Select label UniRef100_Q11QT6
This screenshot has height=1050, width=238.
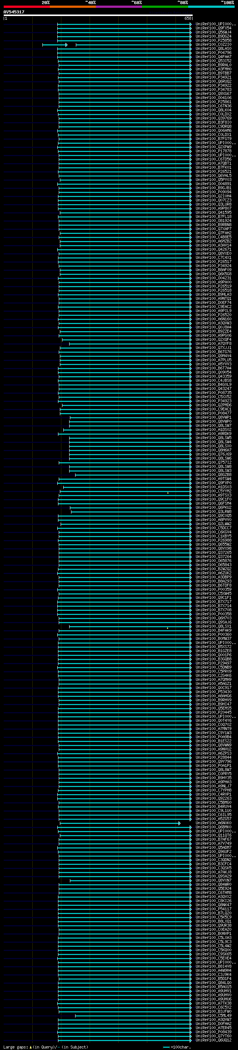pos(213,835)
